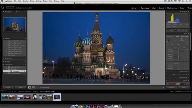Open InDesign from the Dock

coord(103,106)
